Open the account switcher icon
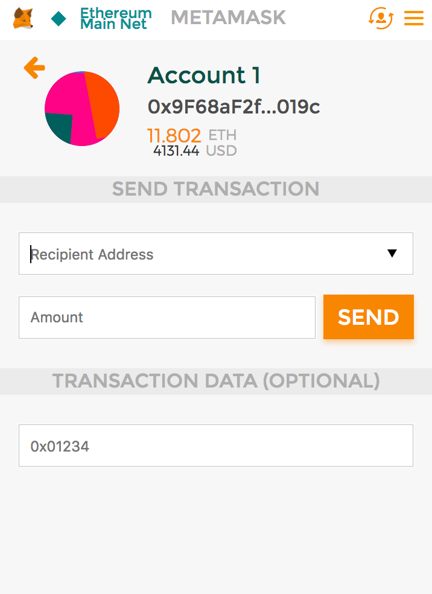Image resolution: width=432 pixels, height=594 pixels. pos(381,18)
